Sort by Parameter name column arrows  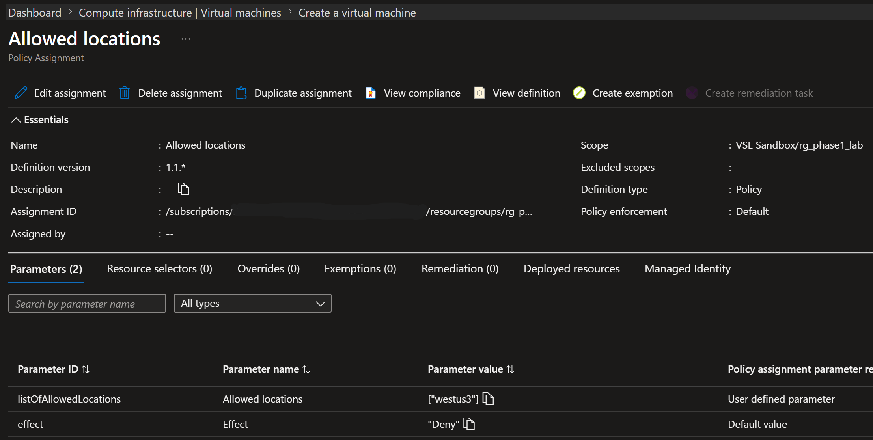click(306, 369)
